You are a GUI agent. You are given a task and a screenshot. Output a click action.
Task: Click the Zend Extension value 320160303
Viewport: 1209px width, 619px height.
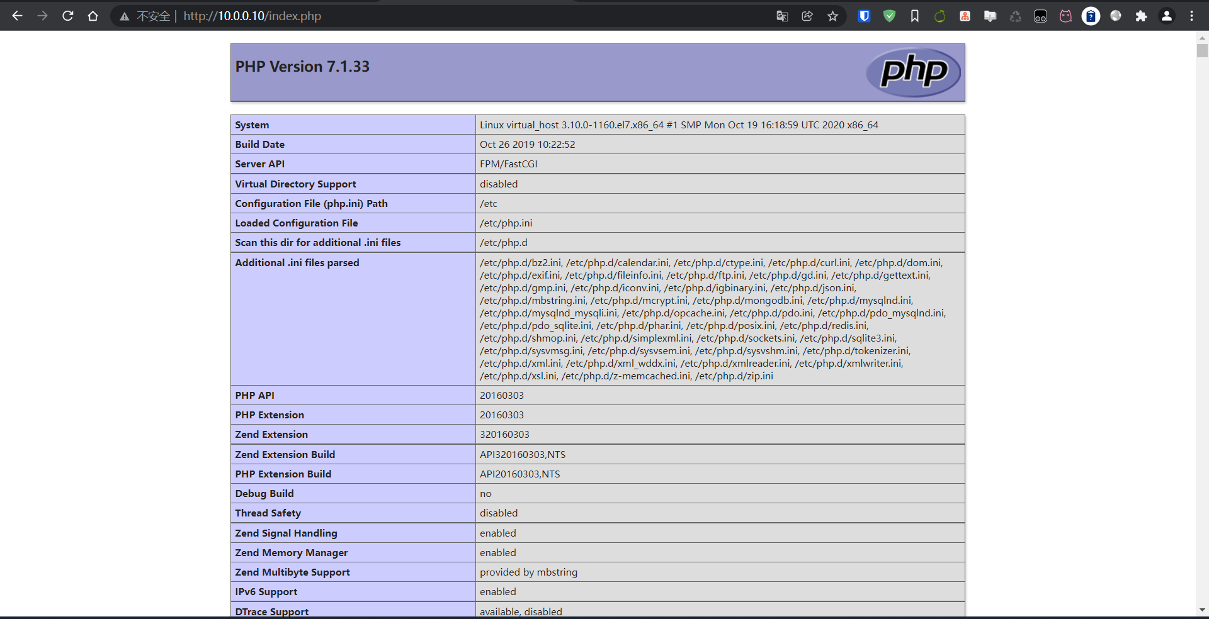tap(504, 435)
